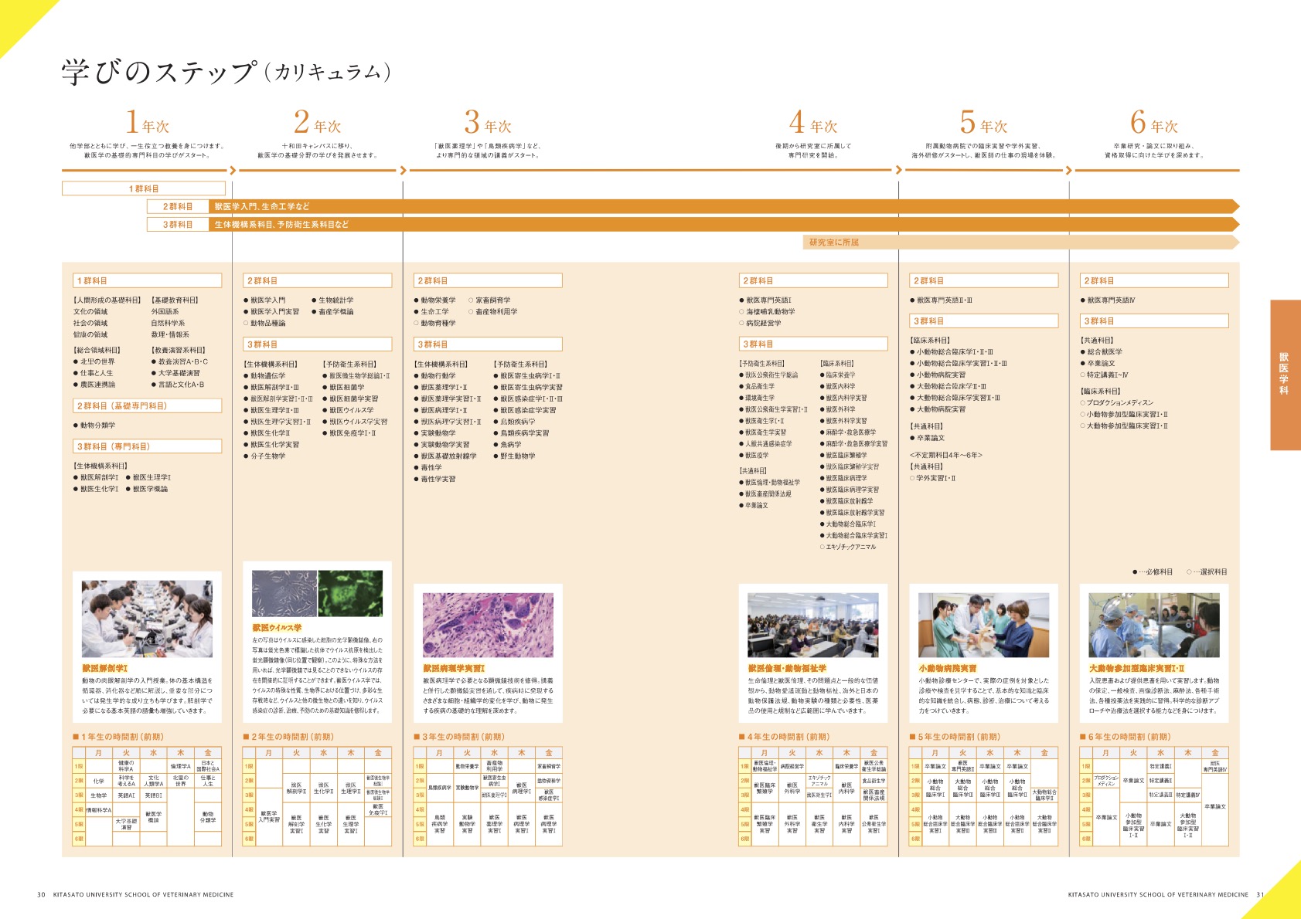Click the 生物統計学 list item
1301x919 pixels.
(x=333, y=300)
